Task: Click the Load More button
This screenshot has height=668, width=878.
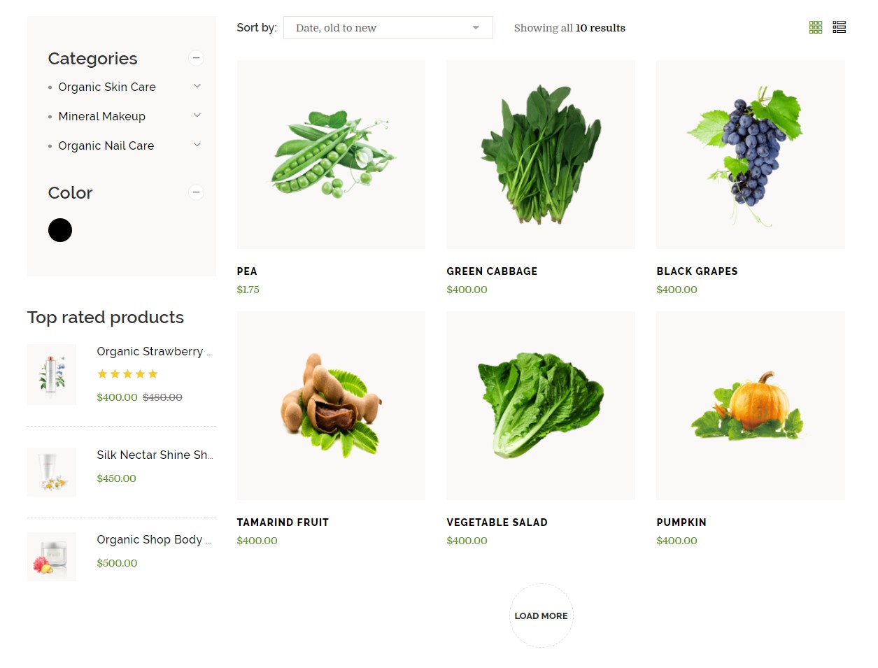Action: 541,616
